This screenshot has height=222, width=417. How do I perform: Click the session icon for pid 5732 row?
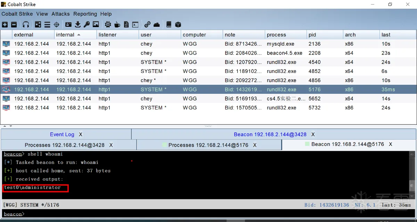[x=6, y=108]
